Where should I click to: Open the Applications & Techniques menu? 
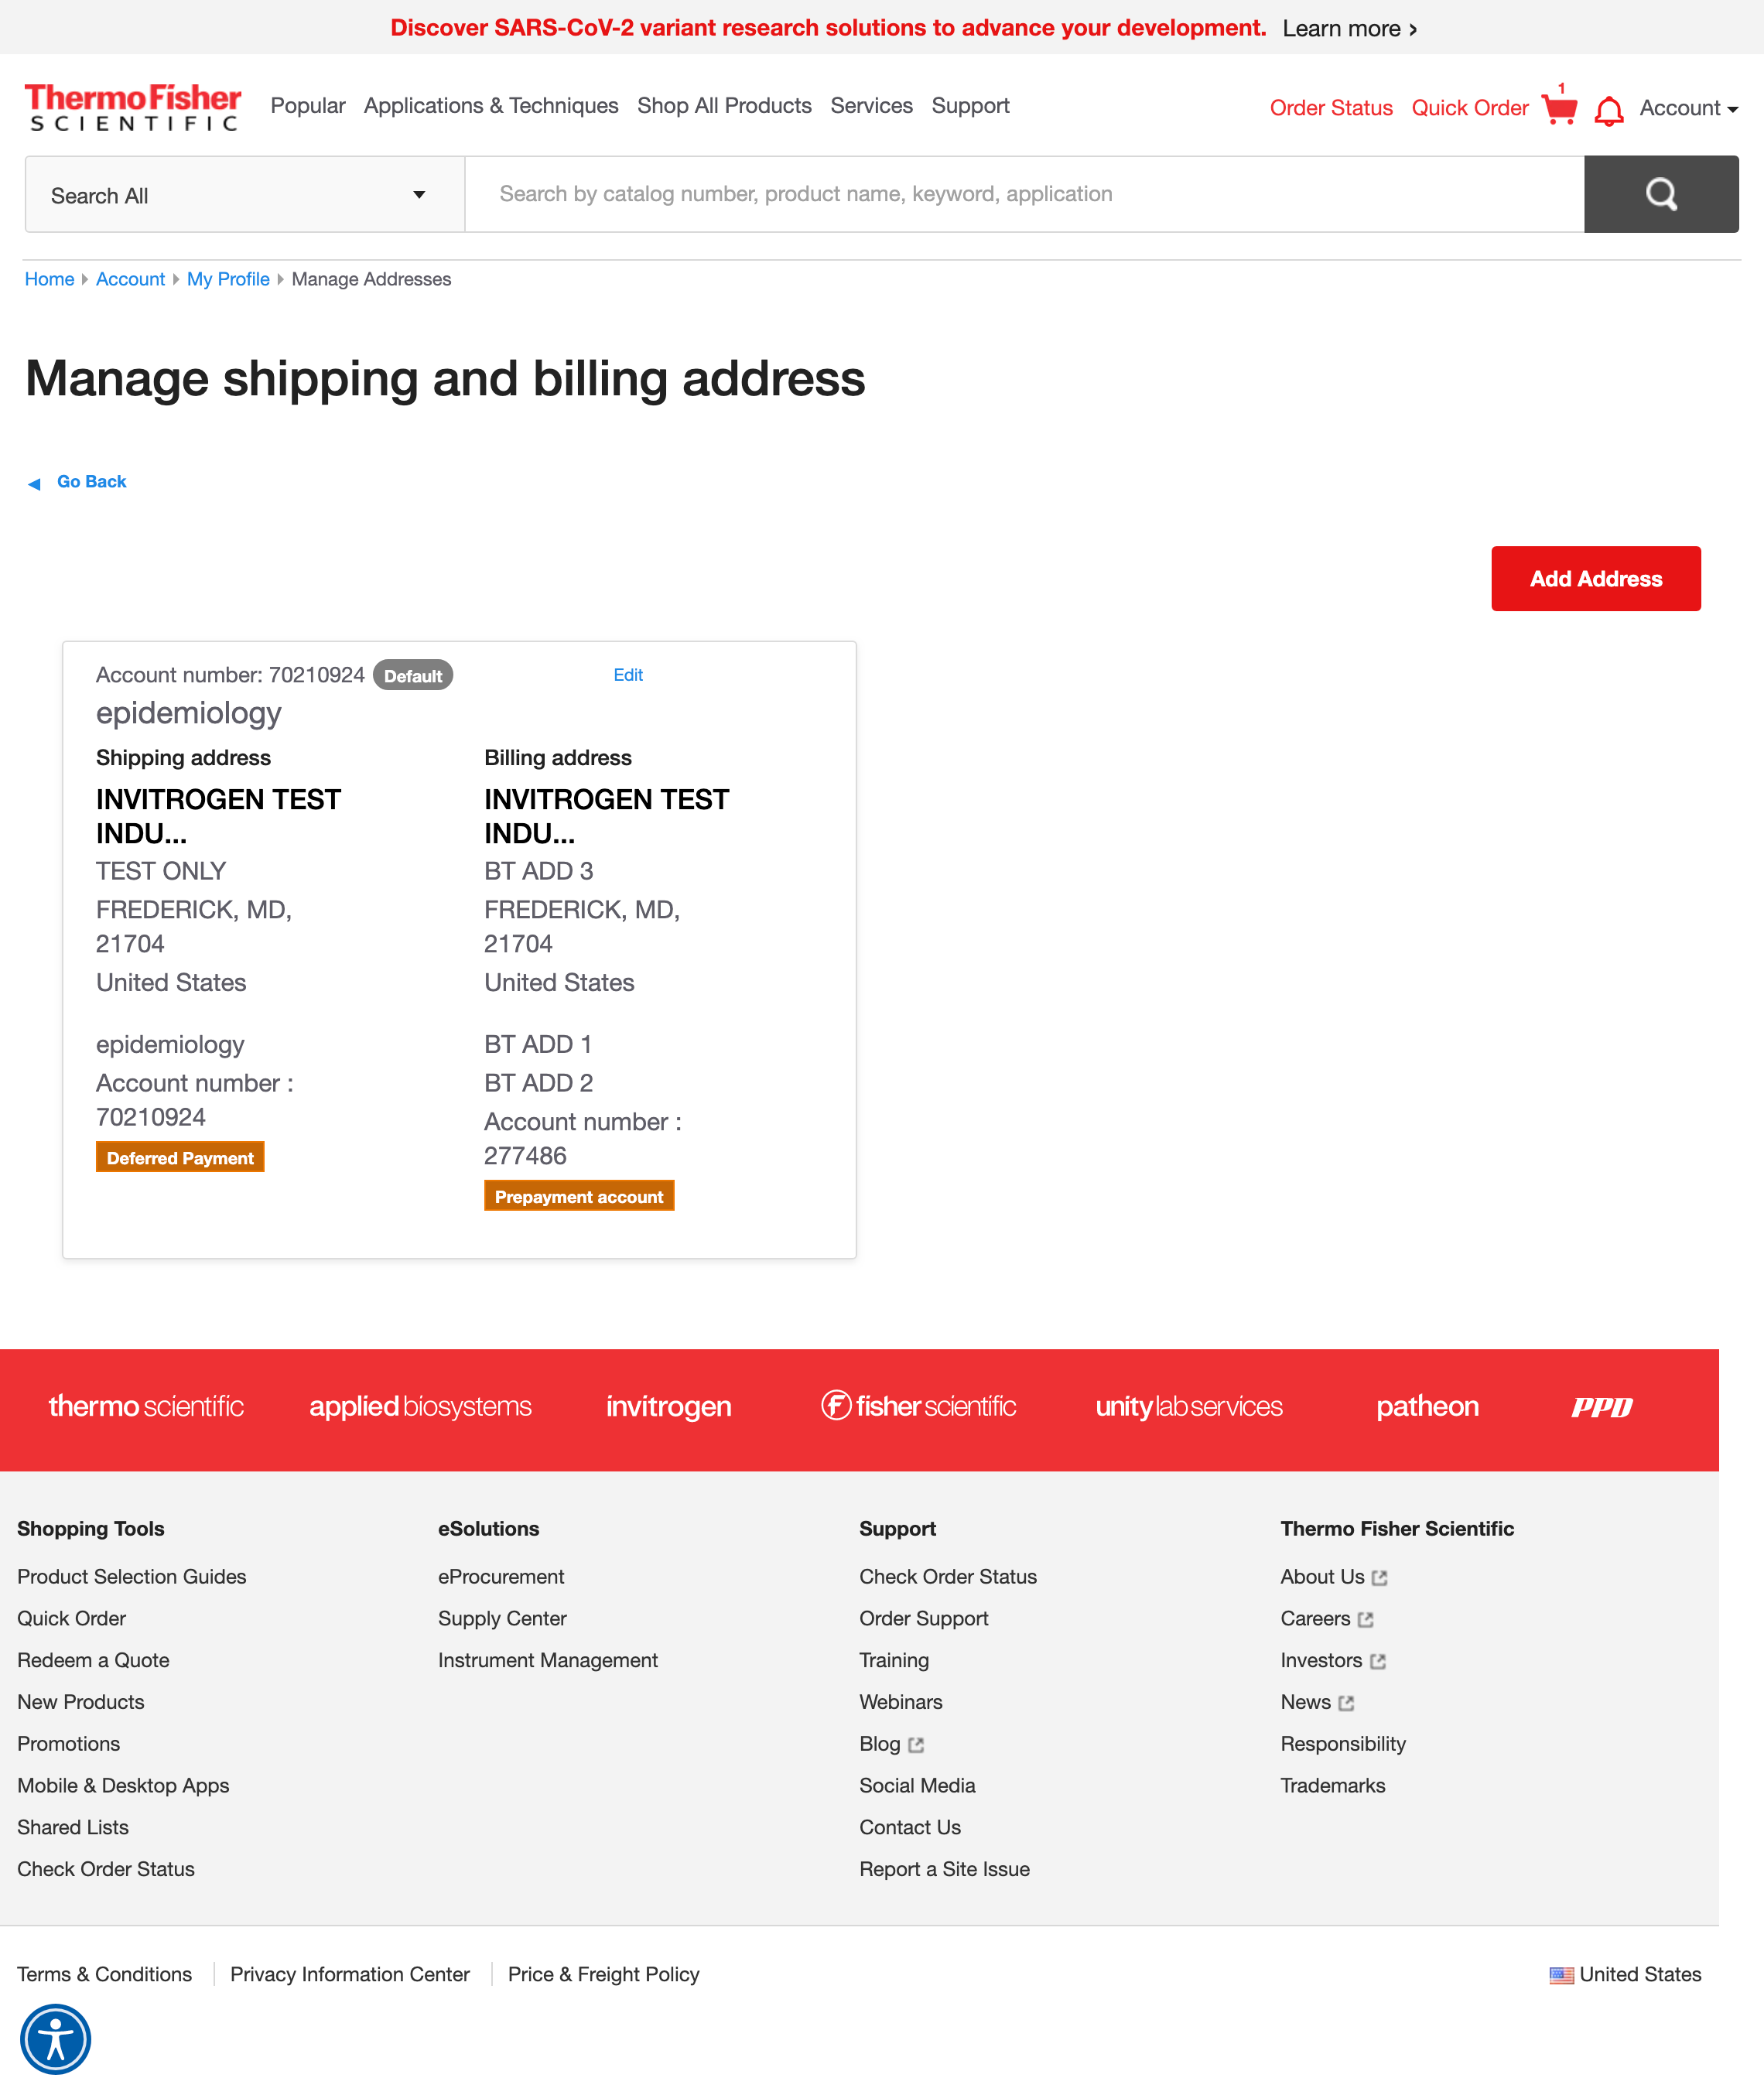point(491,105)
